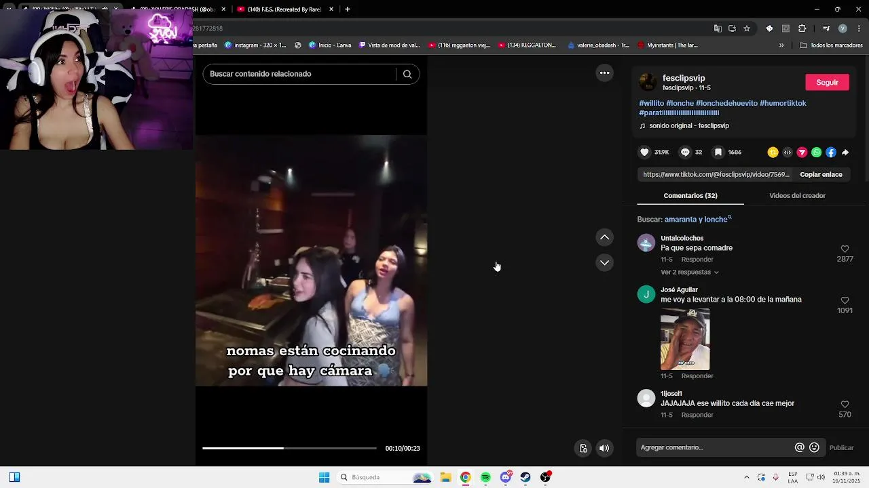Image resolution: width=869 pixels, height=488 pixels.
Task: Mute the video with speaker icon
Action: click(x=604, y=448)
